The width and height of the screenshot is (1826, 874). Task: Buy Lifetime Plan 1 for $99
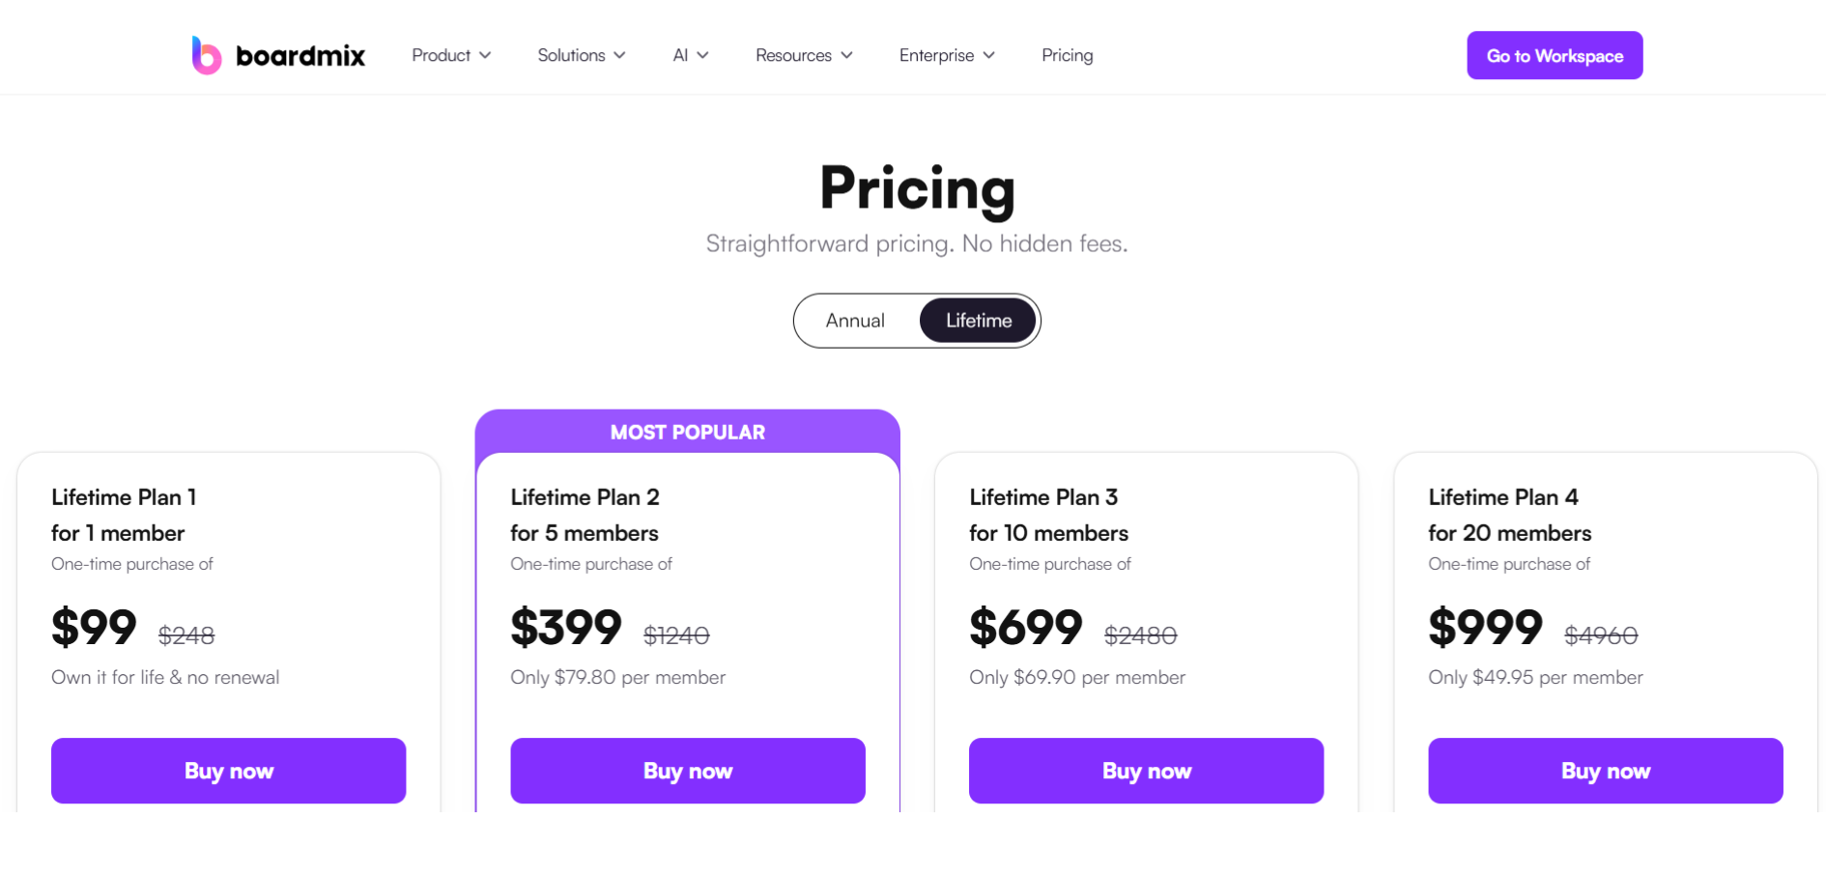tap(228, 771)
